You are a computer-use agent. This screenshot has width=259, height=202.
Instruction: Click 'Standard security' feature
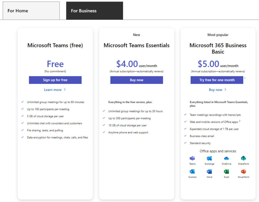[200, 143]
